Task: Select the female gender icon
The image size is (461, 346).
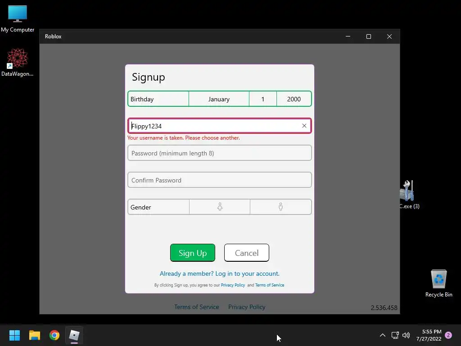Action: coord(220,207)
